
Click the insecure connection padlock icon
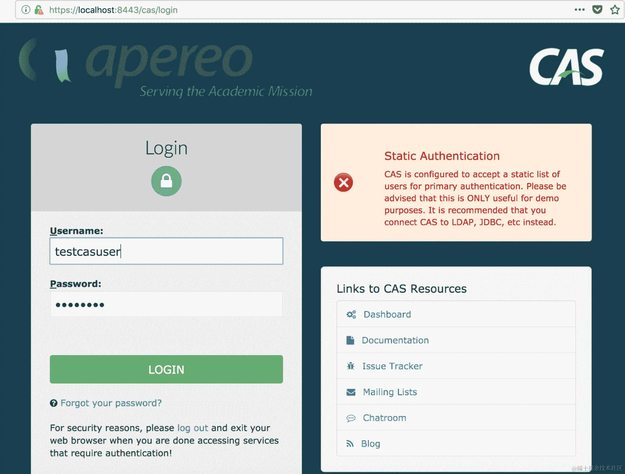pyautogui.click(x=39, y=10)
